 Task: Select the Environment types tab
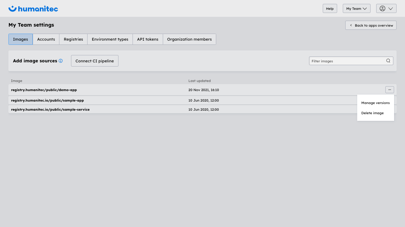pyautogui.click(x=110, y=39)
